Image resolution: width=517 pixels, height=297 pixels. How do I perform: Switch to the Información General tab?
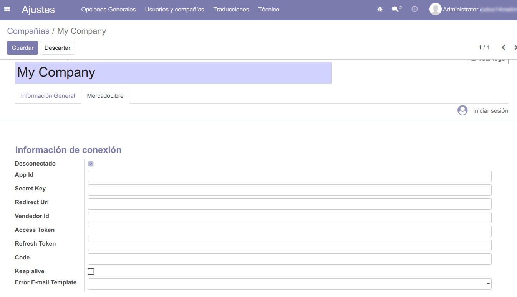[48, 96]
